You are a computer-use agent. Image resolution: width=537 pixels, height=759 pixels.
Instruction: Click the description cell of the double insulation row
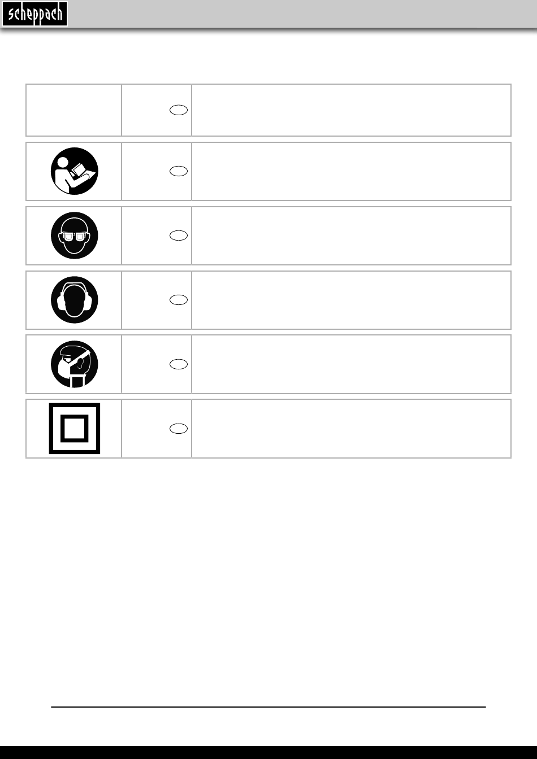point(351,429)
